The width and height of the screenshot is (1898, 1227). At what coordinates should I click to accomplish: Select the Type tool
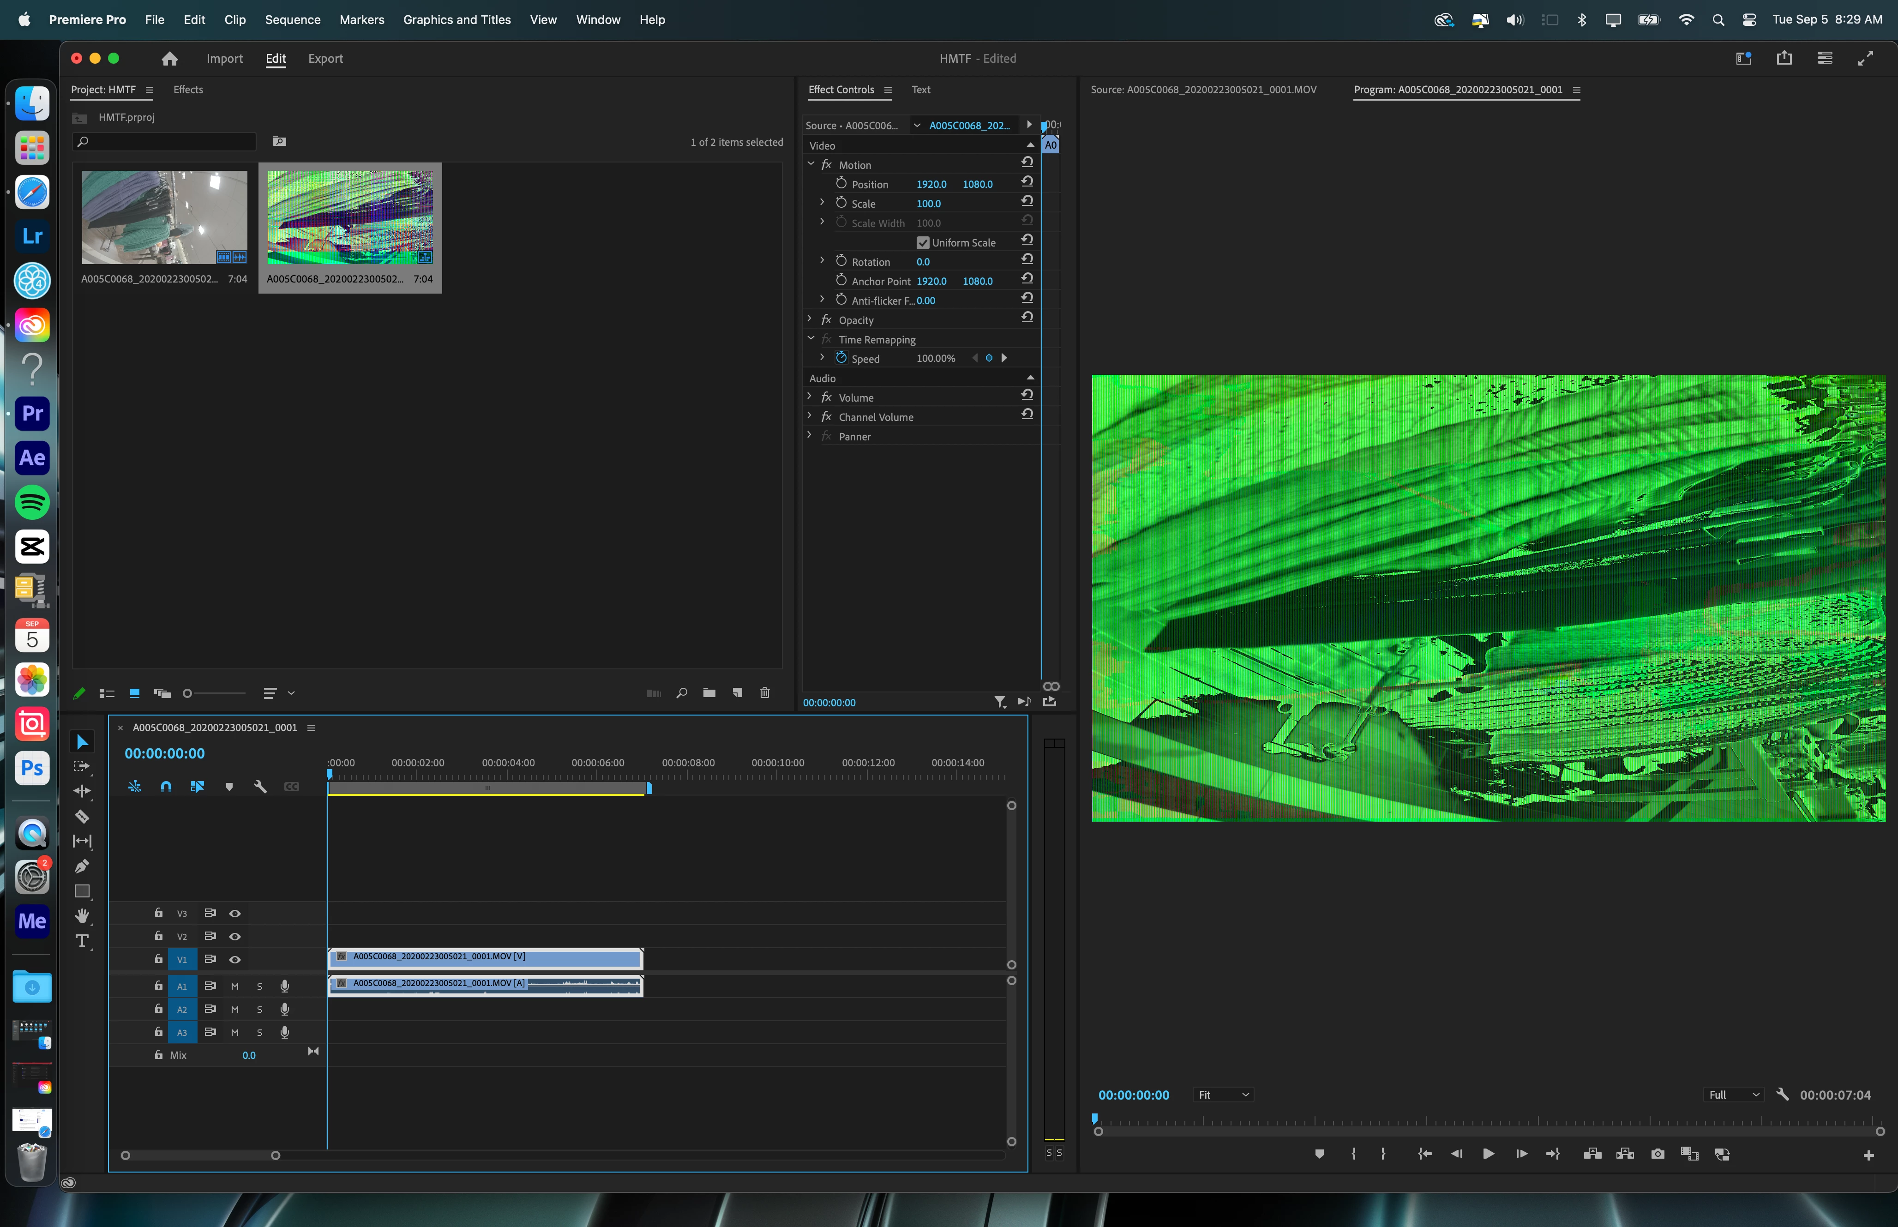(81, 941)
